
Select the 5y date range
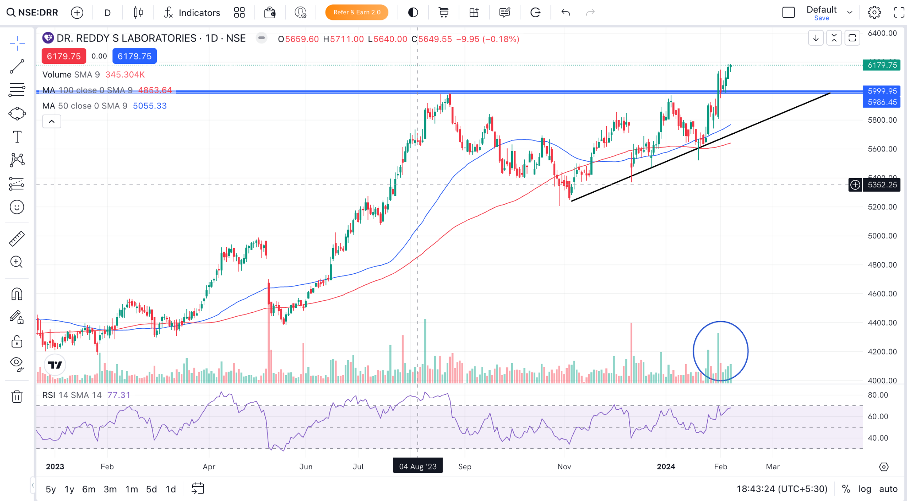(x=51, y=489)
